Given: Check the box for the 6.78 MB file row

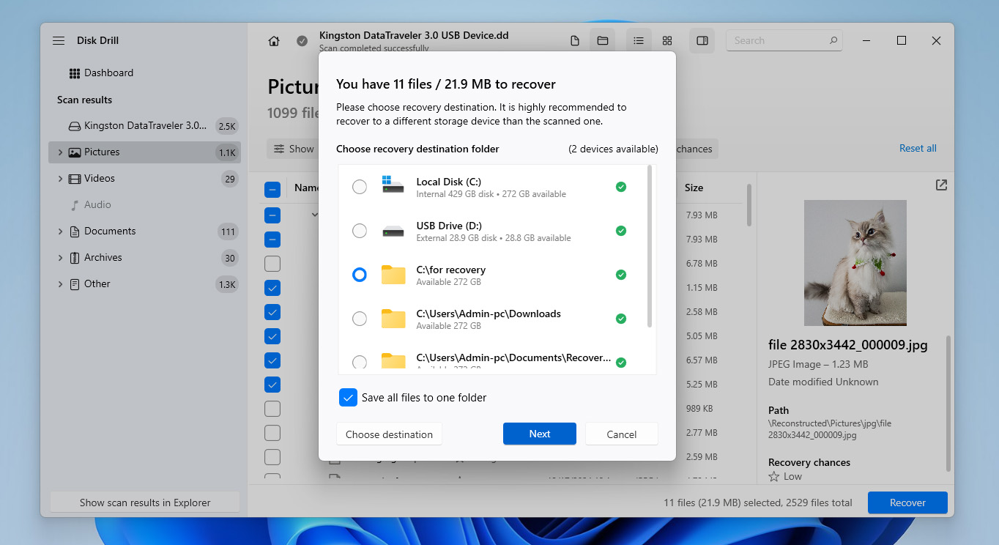Looking at the screenshot, I should [x=272, y=264].
